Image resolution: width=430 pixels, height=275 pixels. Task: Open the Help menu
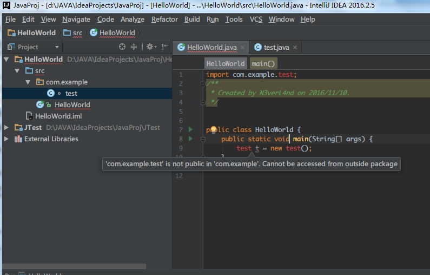[308, 19]
